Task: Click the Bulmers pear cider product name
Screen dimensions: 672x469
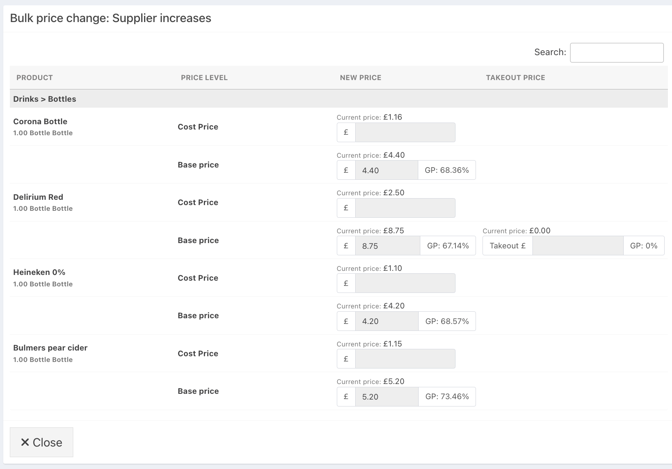Action: coord(50,348)
